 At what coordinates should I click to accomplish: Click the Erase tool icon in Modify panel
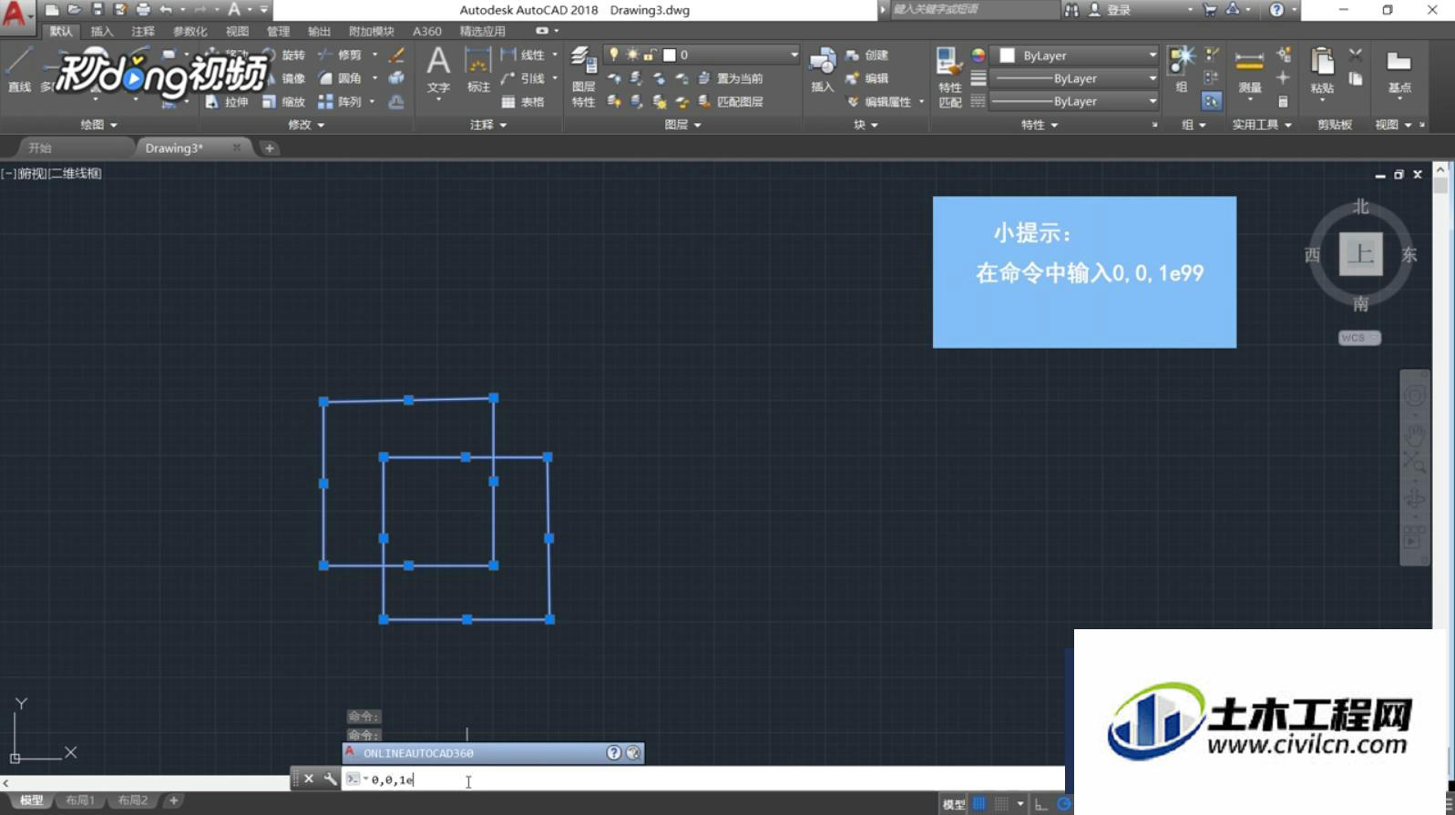point(396,55)
